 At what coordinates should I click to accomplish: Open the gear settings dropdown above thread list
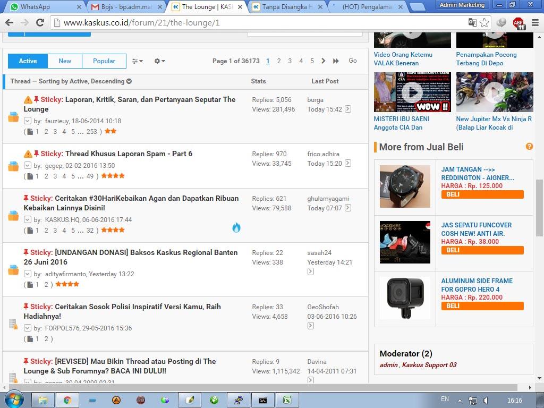(159, 61)
